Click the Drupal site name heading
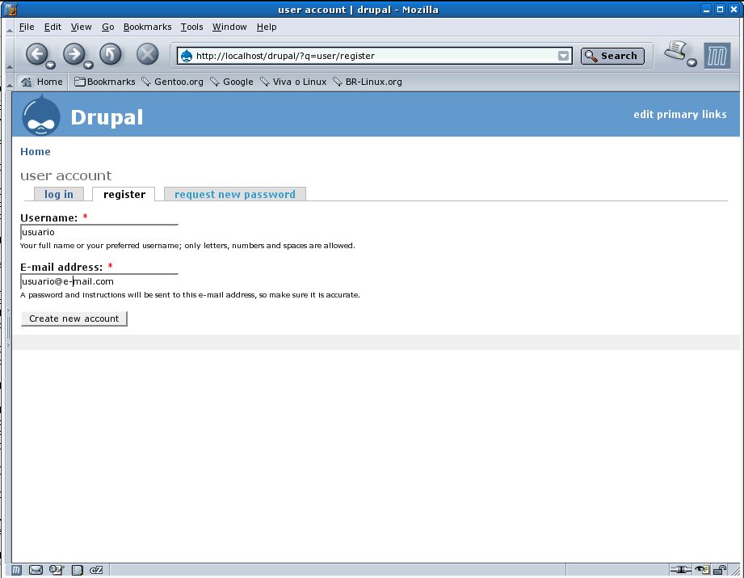744x578 pixels. 107,117
